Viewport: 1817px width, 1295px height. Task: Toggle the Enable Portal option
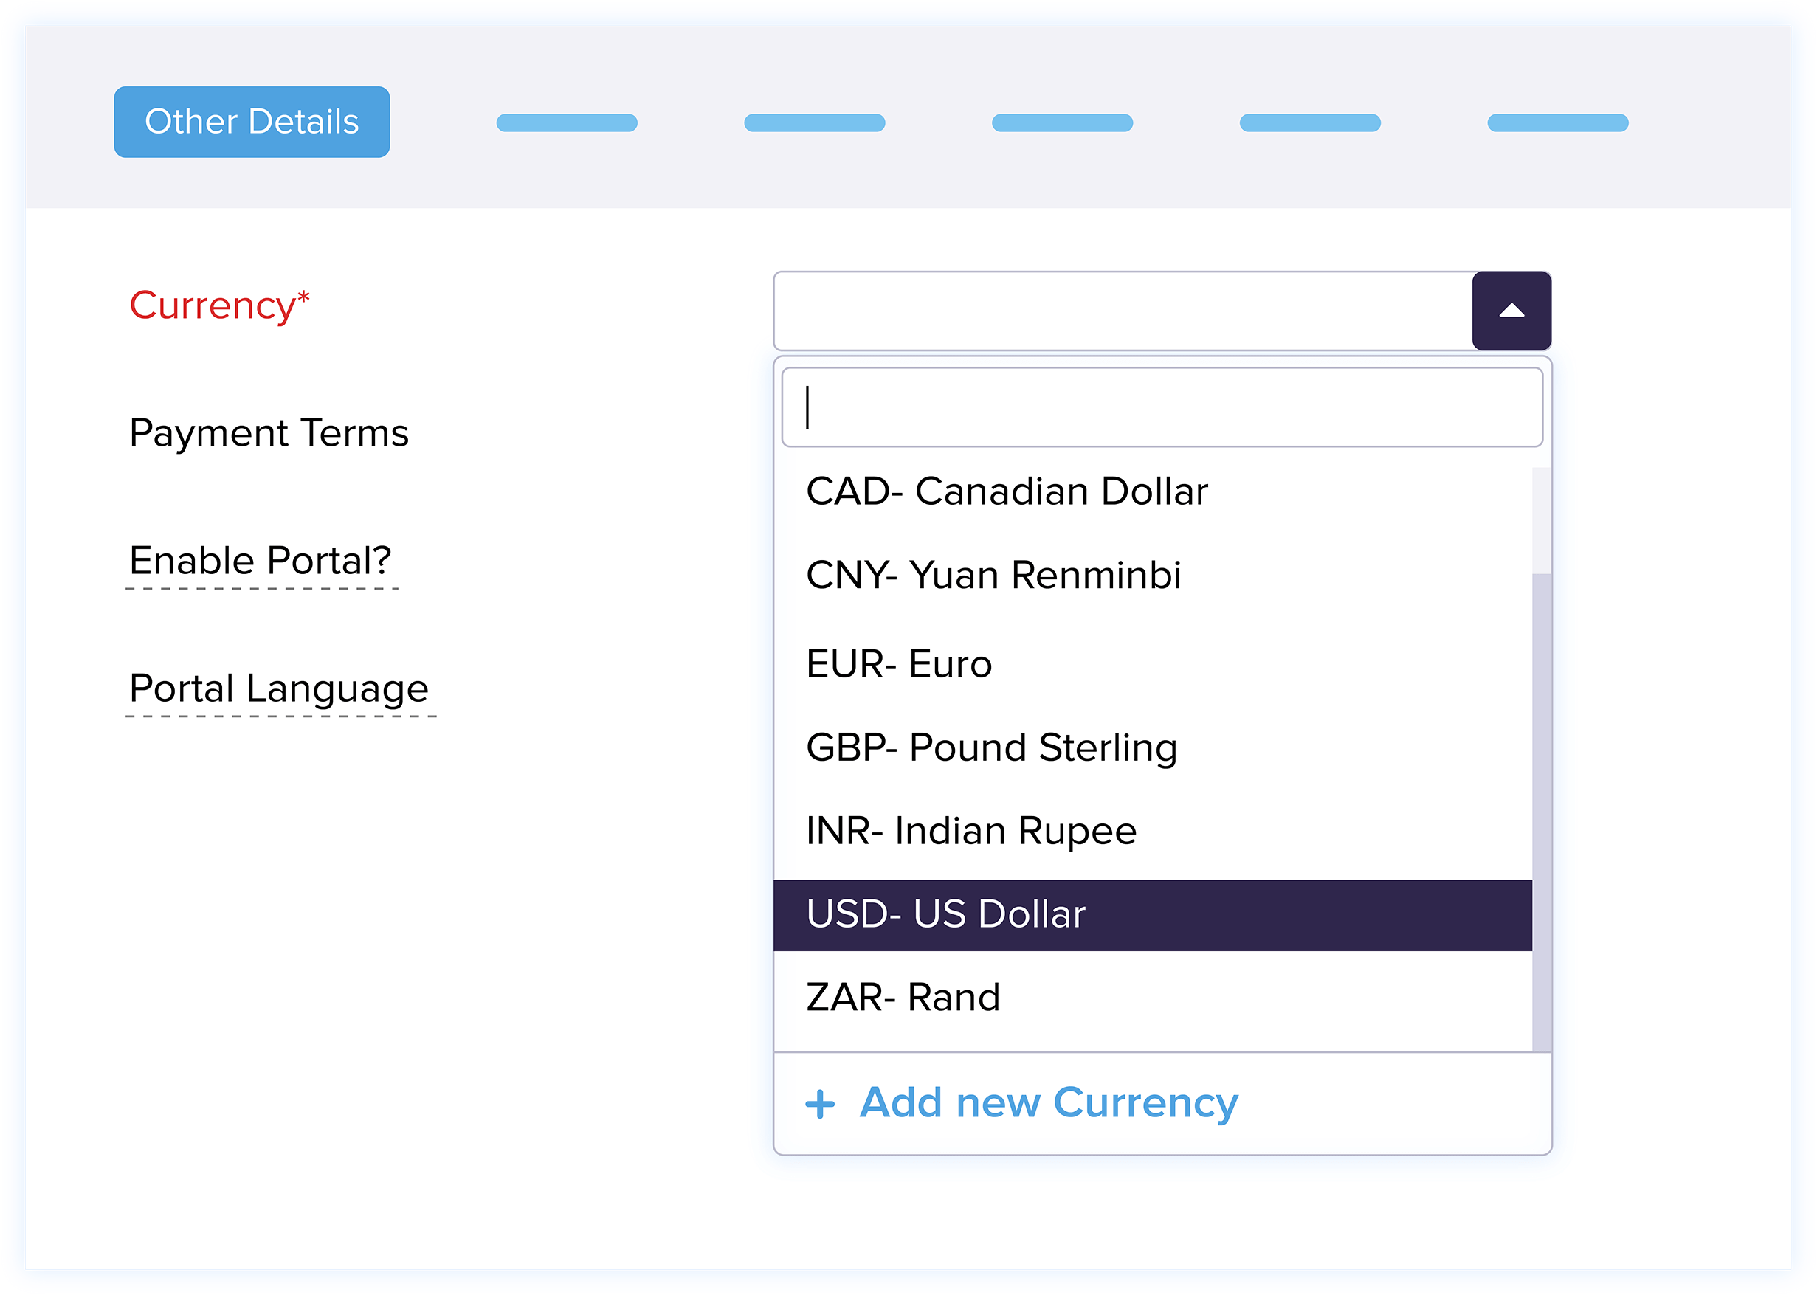click(261, 562)
